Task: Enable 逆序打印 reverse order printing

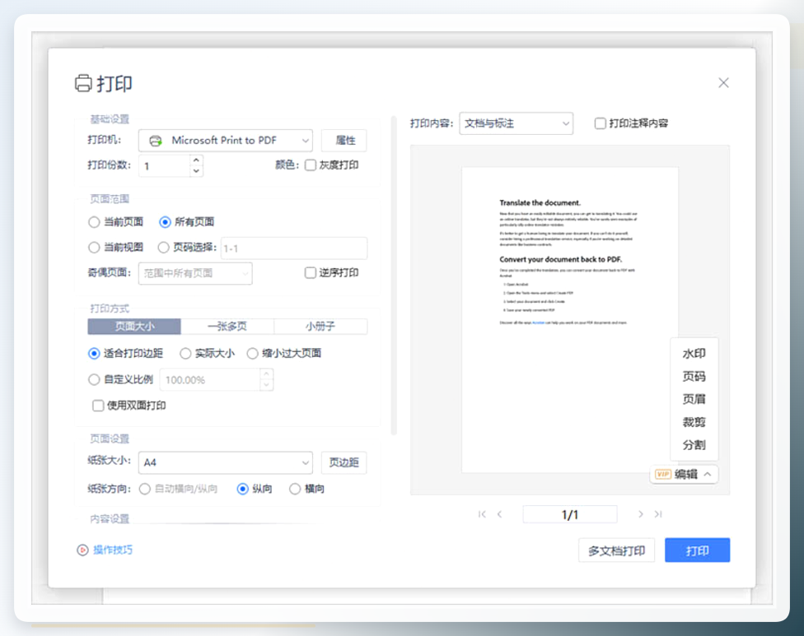Action: [311, 272]
